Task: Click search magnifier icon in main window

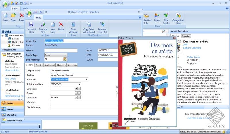Action: click(x=163, y=31)
